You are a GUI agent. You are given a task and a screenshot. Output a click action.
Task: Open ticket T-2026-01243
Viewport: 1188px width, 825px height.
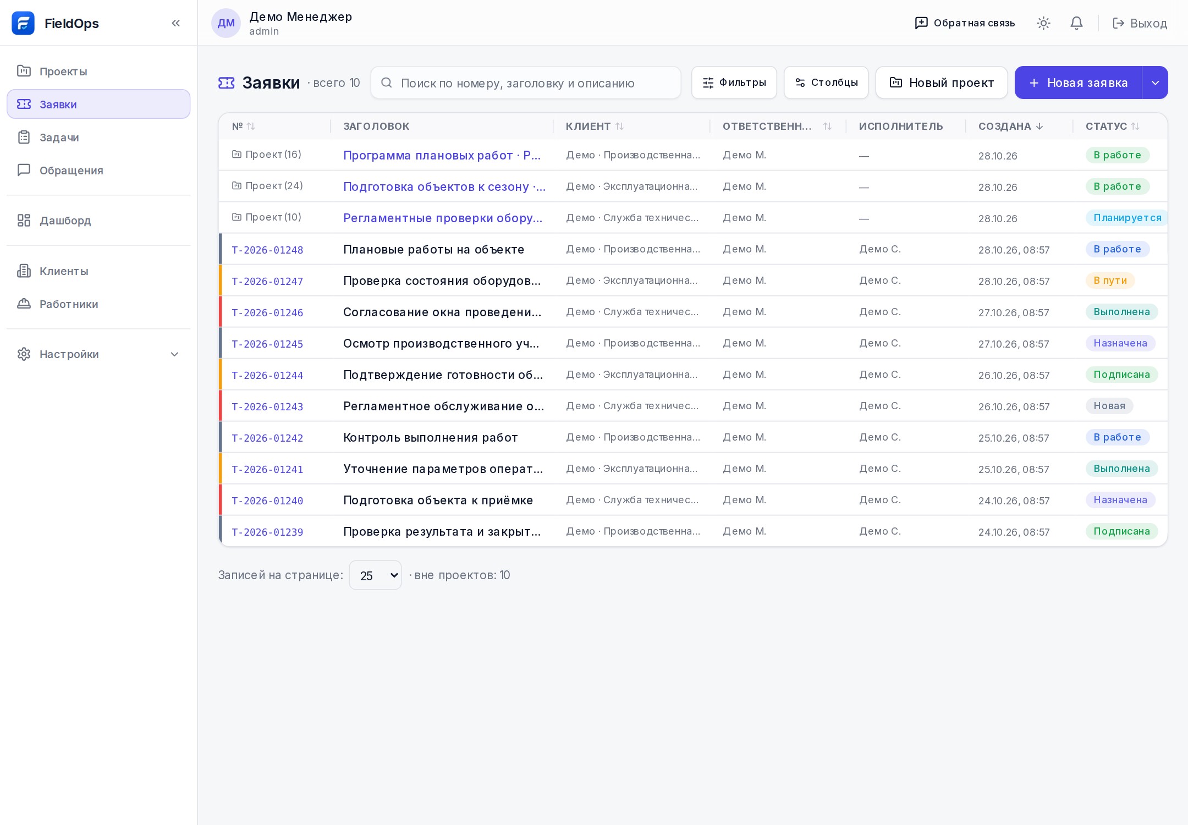[267, 406]
